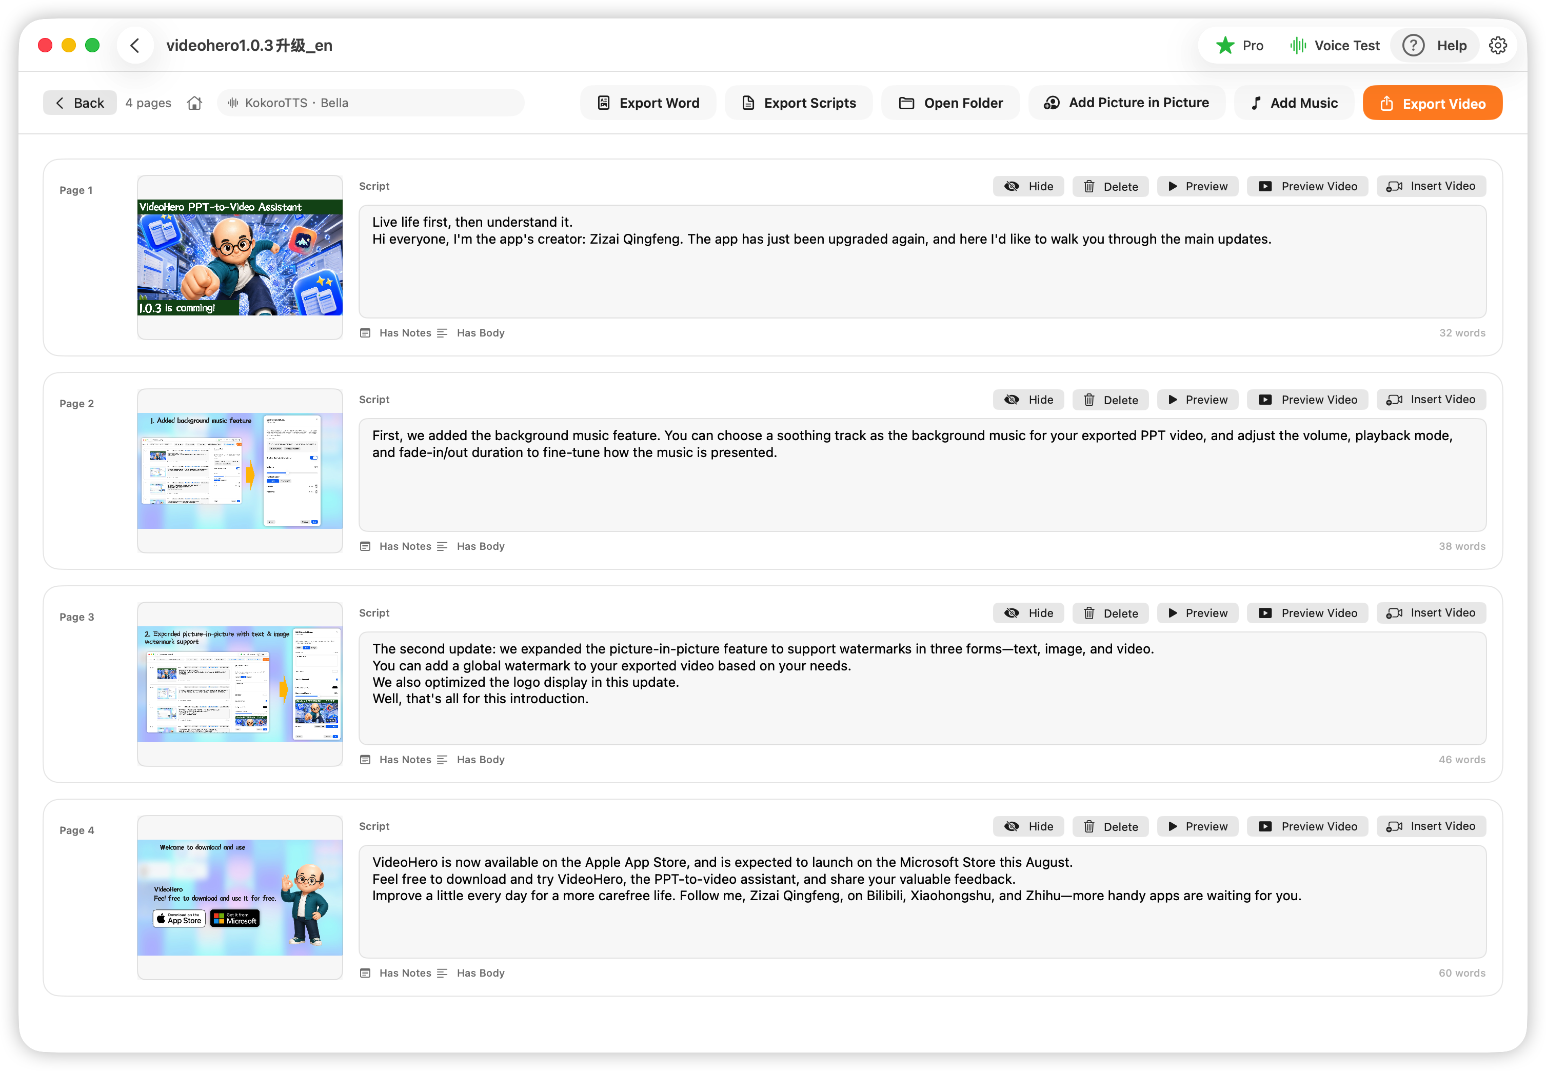Click Add Music
Viewport: 1546px width, 1071px height.
point(1294,103)
